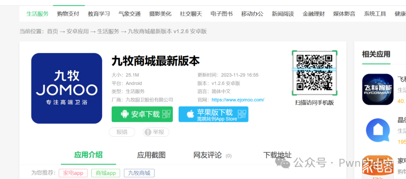This screenshot has height=179, width=406.
Task: Click the 商城app recommendation tag
Action: click(105, 173)
